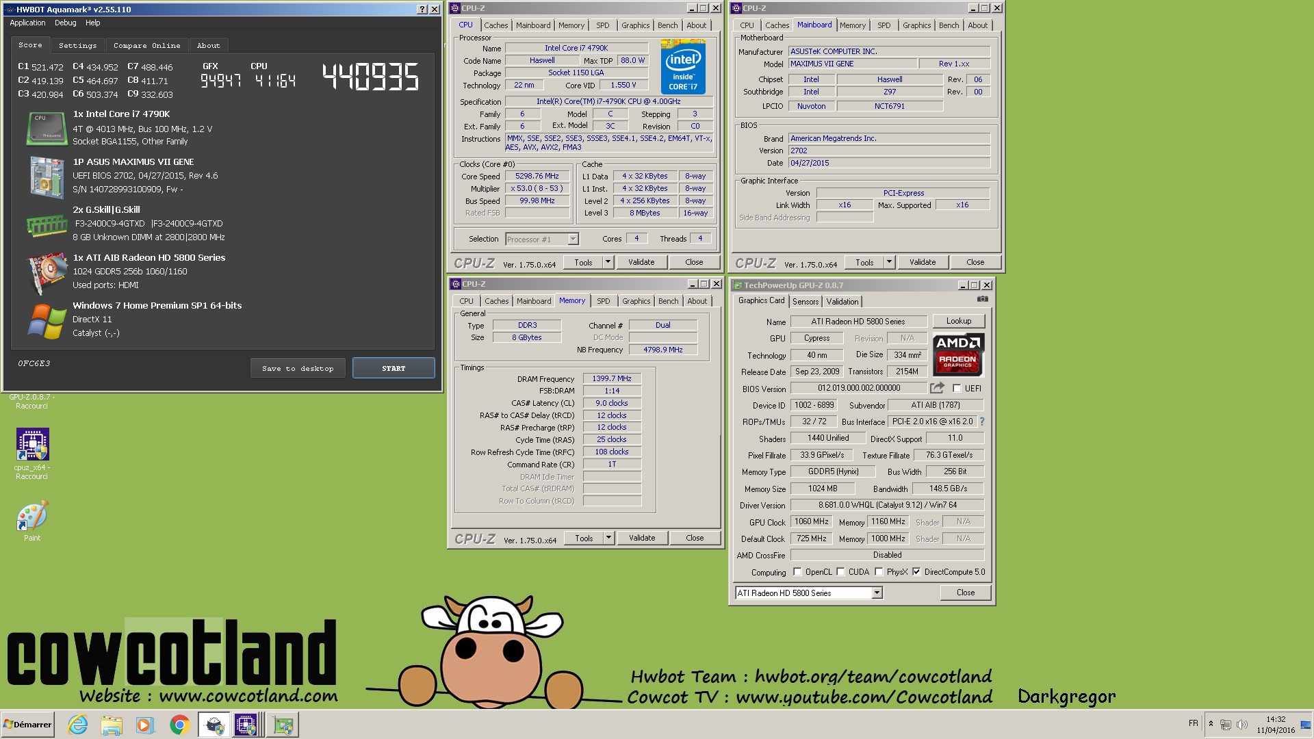Viewport: 1314px width, 739px height.
Task: Open the cpuz_x64 desktop shortcut
Action: click(32, 454)
